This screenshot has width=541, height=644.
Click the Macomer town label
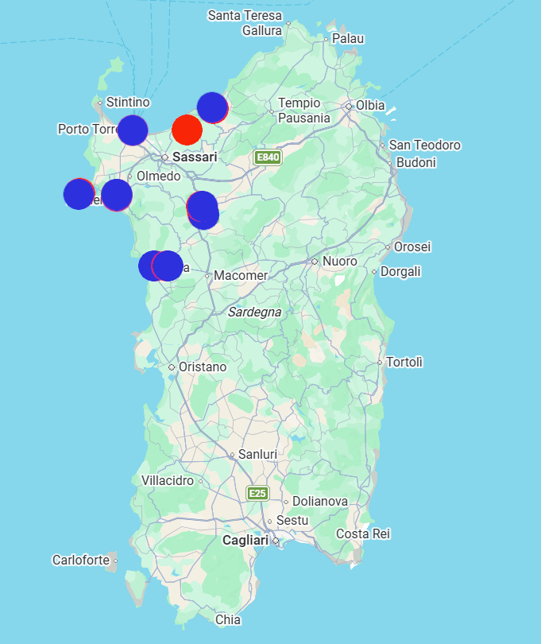(241, 275)
